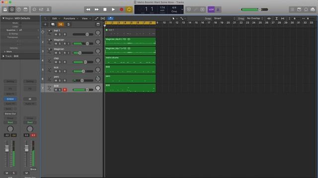Open Smart Controls dial button
Screen dimensions: 318x178
click(34, 9)
